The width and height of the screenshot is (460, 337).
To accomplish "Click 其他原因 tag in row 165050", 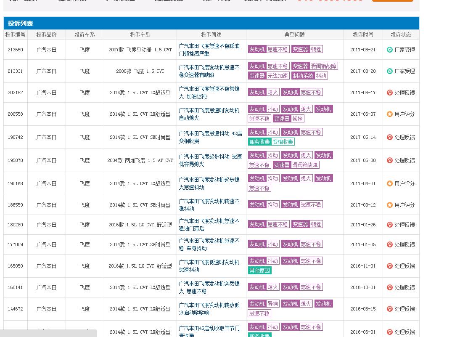I will point(259,271).
